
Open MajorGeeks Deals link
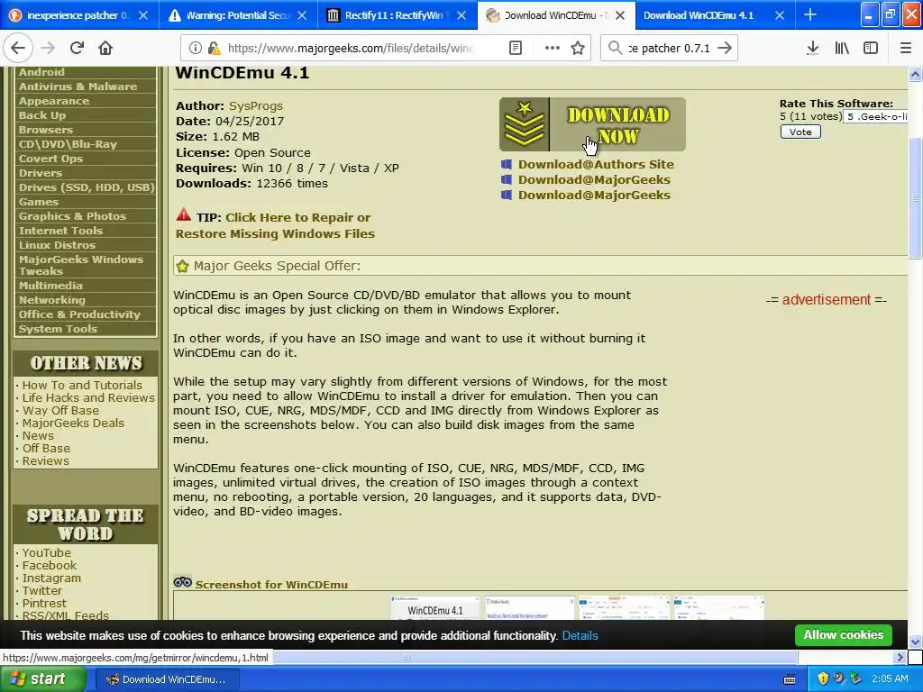[x=73, y=423]
